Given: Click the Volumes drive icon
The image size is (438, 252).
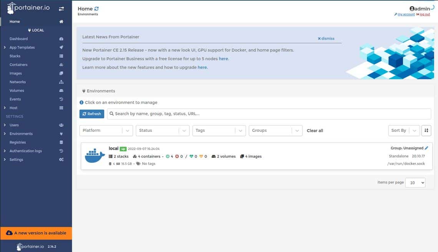Looking at the screenshot, I should pos(61,91).
